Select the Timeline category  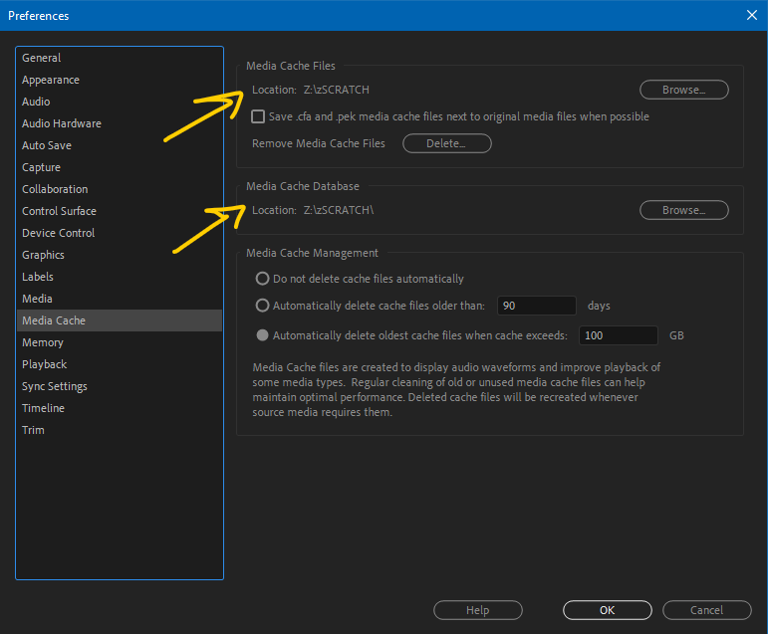pyautogui.click(x=44, y=408)
